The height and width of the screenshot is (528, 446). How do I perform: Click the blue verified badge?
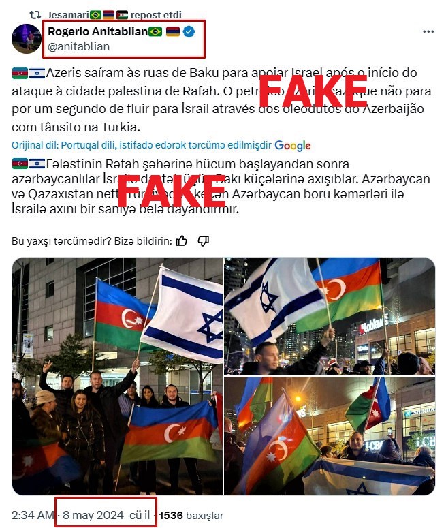coord(189,31)
